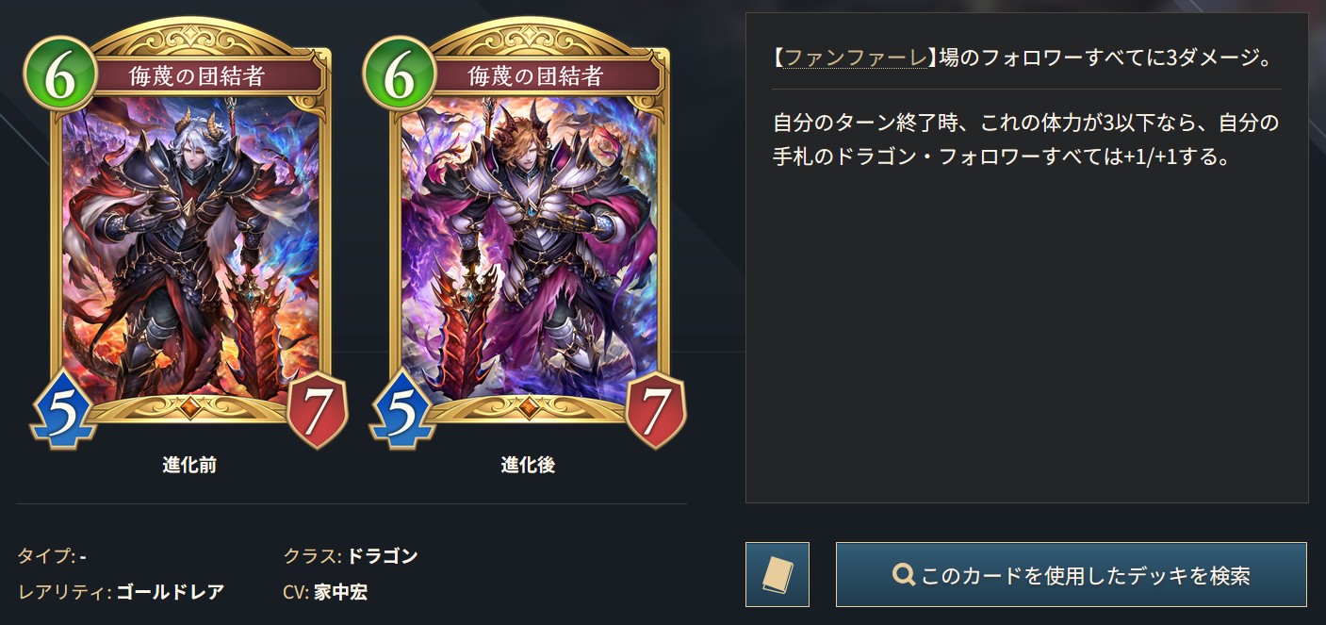Click the class value ドラゴン

pos(383,555)
